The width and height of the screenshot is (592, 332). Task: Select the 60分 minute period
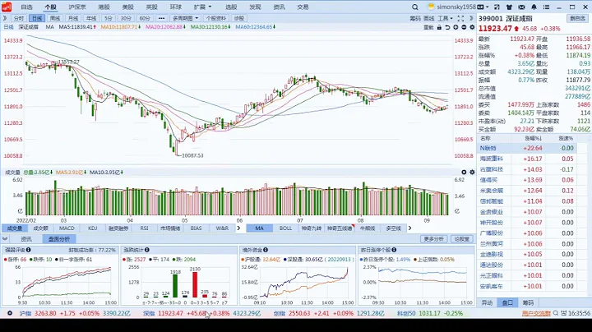[144, 18]
